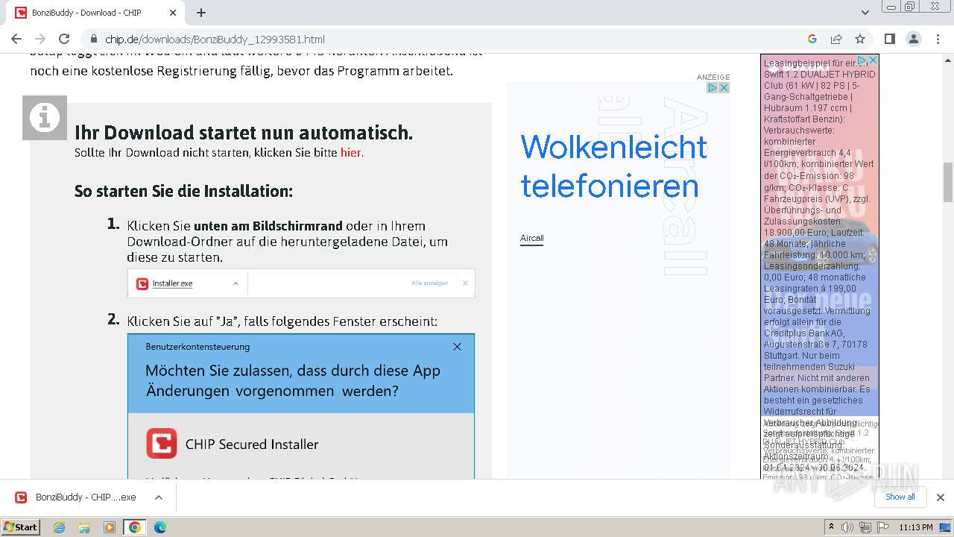Select the BonziBuddy - Download - CHIP tab
Viewport: 954px width, 537px height.
(x=95, y=13)
